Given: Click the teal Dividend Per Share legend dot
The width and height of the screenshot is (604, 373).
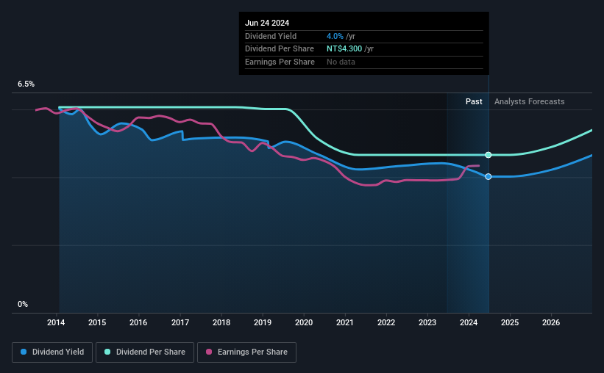Looking at the screenshot, I should click(107, 352).
